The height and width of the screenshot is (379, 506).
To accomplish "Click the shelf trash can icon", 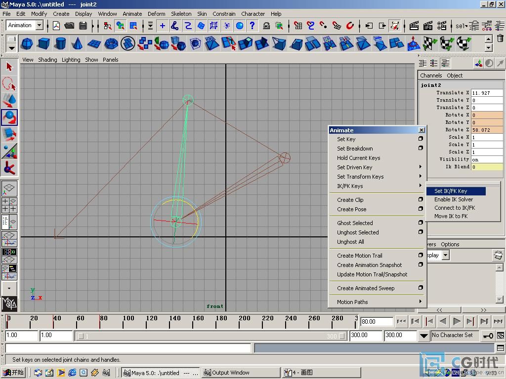I will (x=500, y=38).
